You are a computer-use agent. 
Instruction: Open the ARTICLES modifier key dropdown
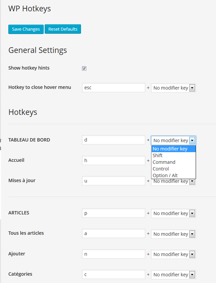pos(173,213)
